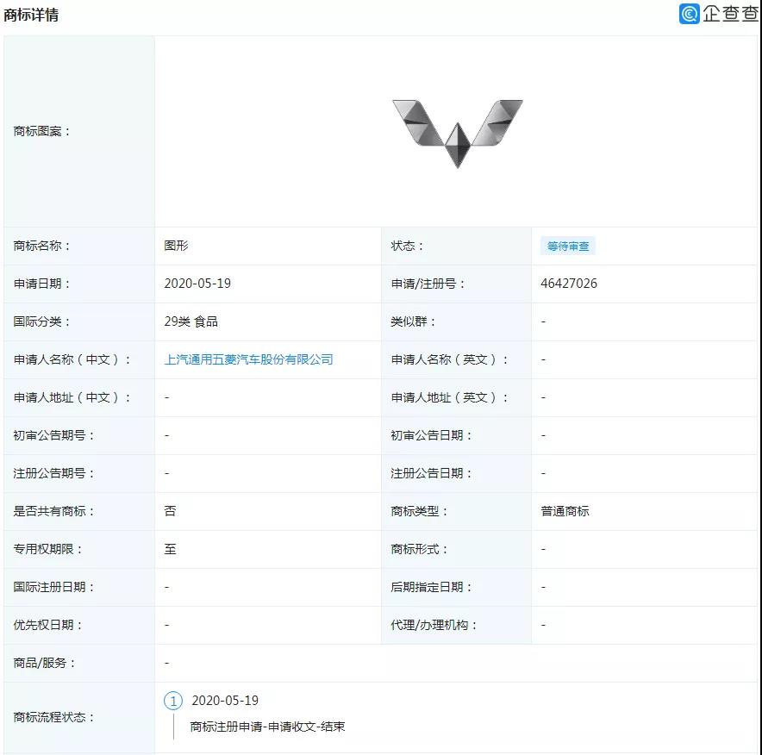The image size is (762, 755).
Task: Click the process date 2020-05-19 in timeline
Action: click(x=225, y=701)
